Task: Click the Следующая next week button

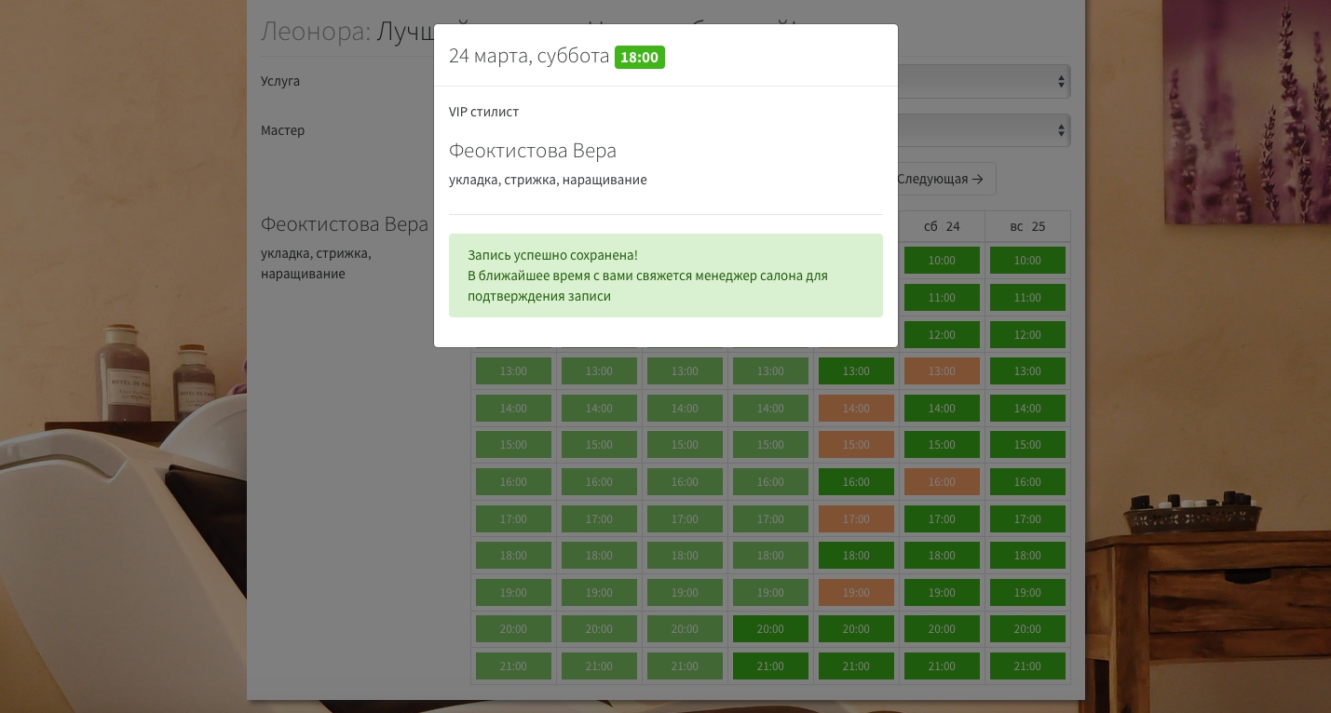Action: (x=944, y=179)
